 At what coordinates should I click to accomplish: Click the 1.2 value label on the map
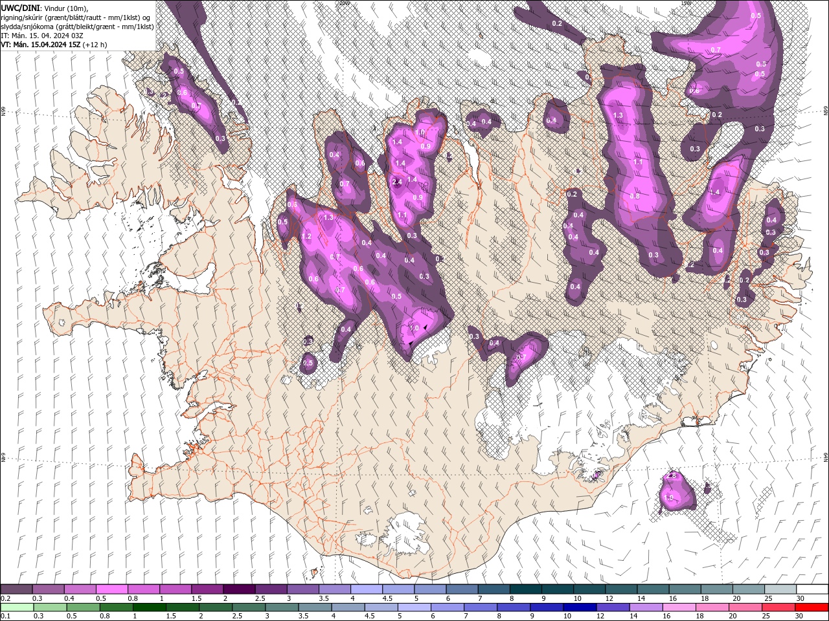[x=307, y=237]
